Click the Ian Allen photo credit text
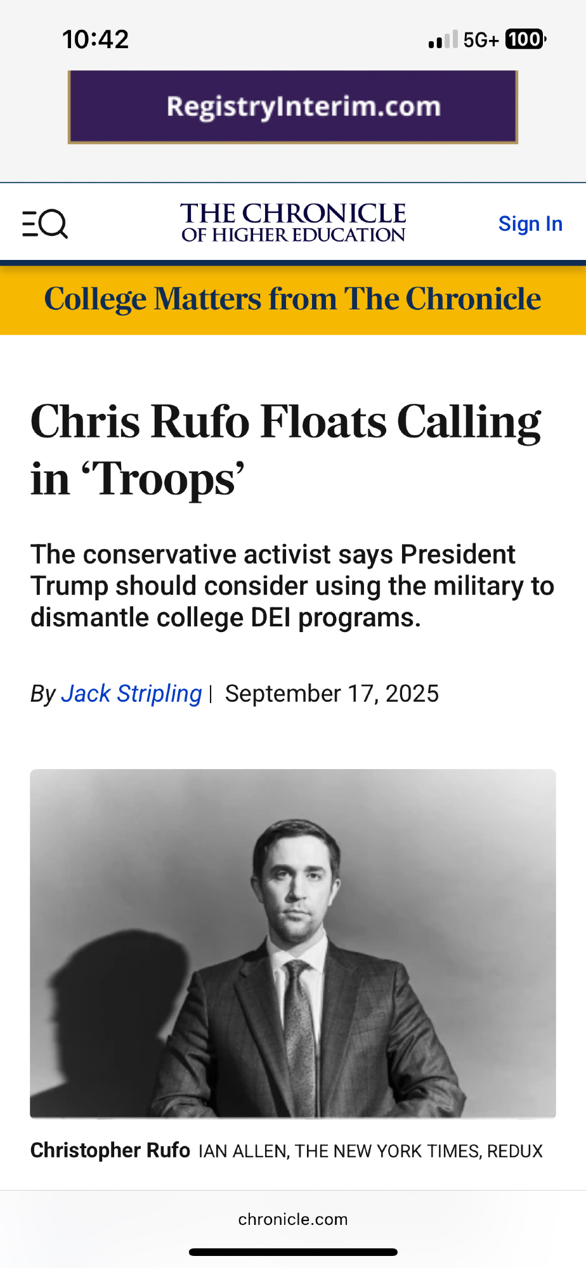This screenshot has height=1268, width=586. pos(370,1151)
